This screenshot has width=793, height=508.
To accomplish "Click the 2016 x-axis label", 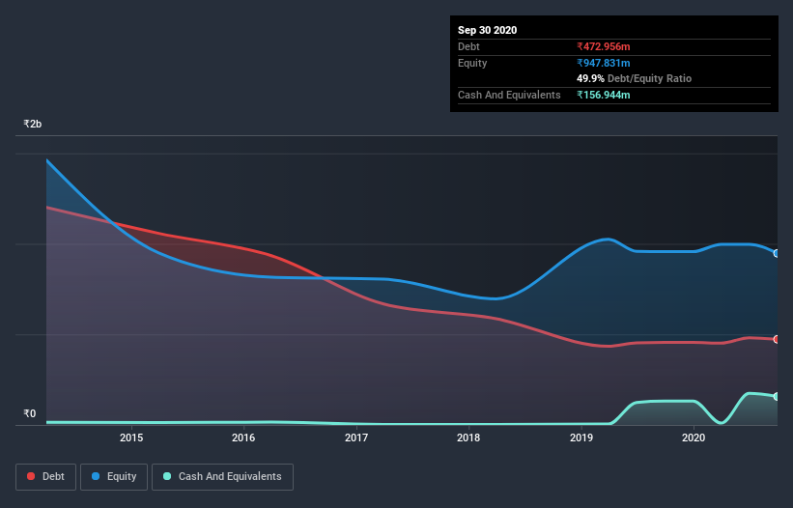I will pyautogui.click(x=243, y=437).
